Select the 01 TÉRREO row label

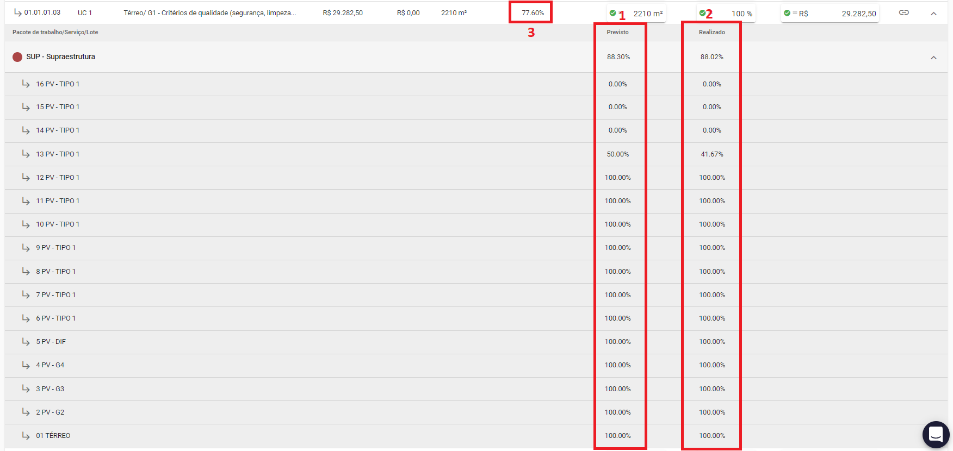coord(53,435)
